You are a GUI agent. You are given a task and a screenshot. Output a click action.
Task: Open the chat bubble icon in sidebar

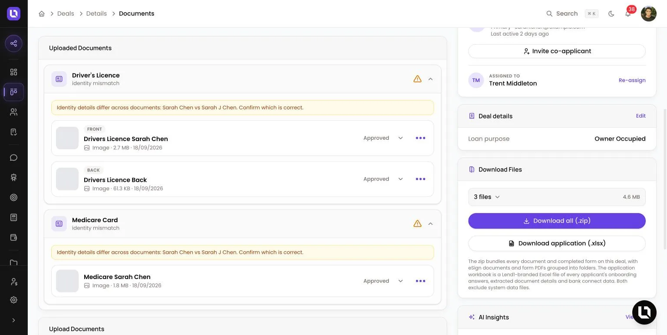click(13, 158)
